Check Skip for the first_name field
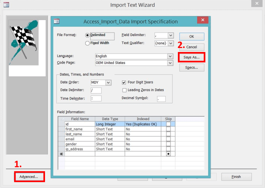The height and width of the screenshot is (188, 265). click(168, 129)
